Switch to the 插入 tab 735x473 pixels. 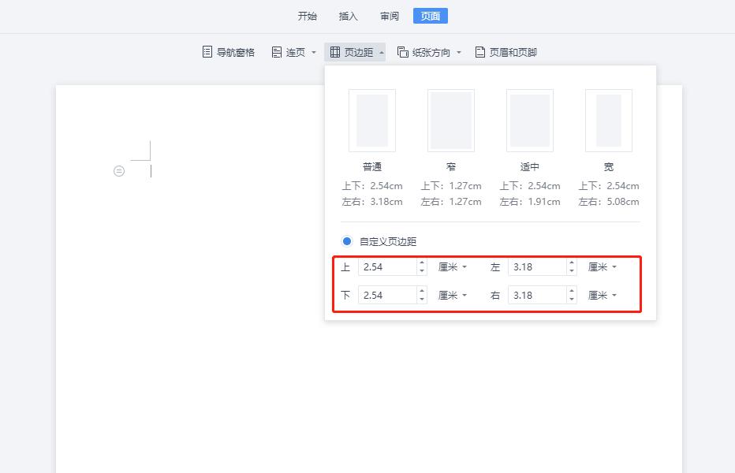coord(348,16)
